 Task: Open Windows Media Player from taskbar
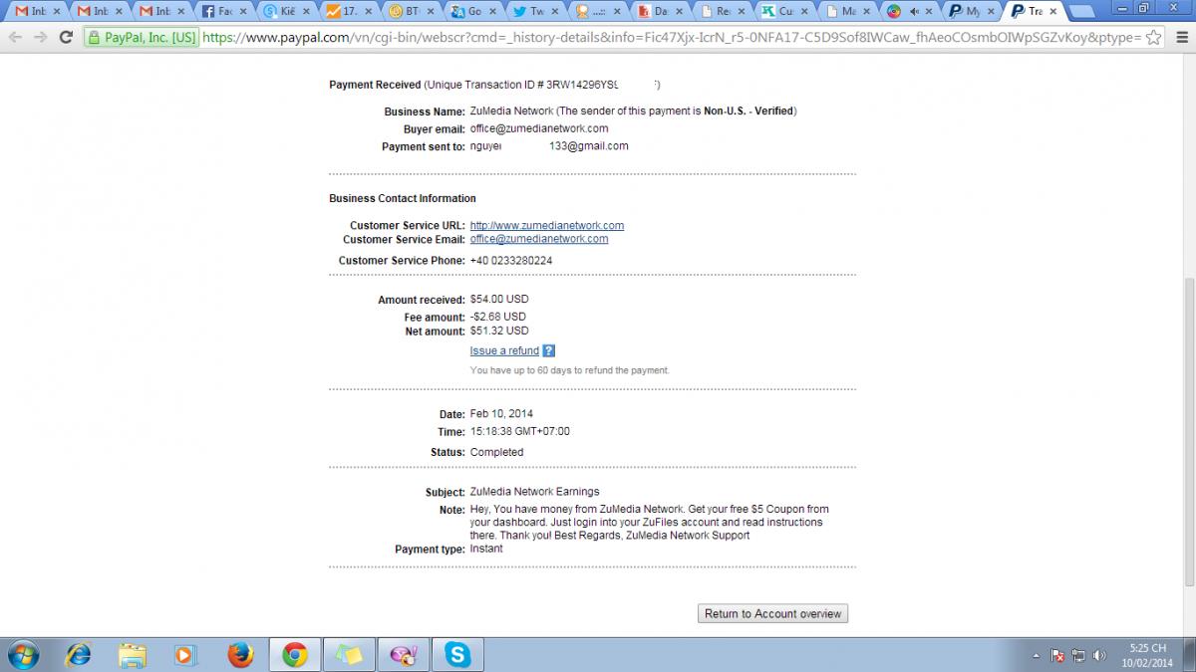pos(185,654)
